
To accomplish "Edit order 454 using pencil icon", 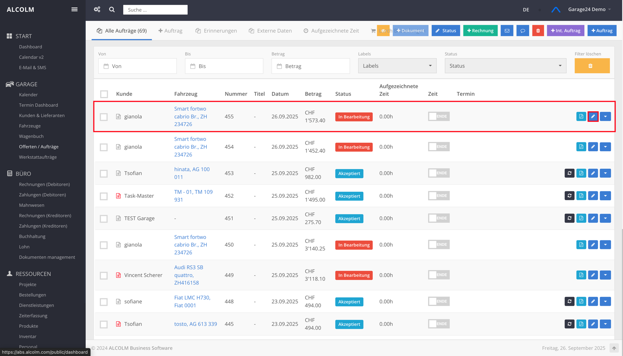I will (593, 147).
